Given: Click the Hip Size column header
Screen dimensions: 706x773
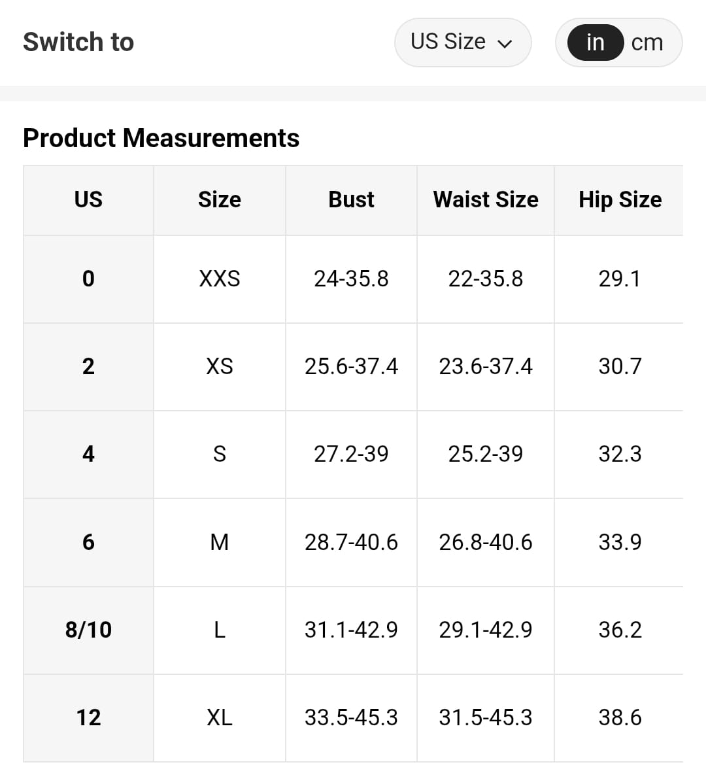Looking at the screenshot, I should 620,199.
